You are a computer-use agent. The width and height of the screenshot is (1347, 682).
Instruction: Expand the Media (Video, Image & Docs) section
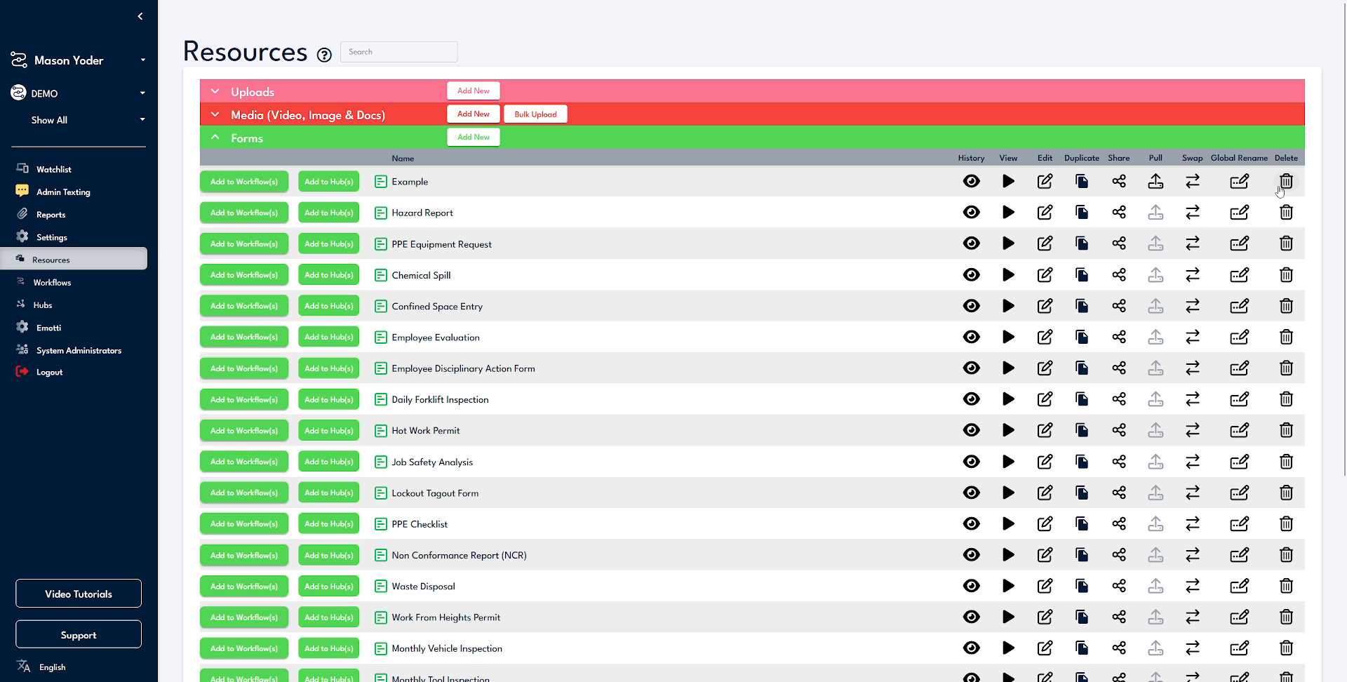215,114
